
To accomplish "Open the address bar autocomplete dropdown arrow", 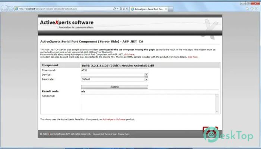I will coord(117,9).
